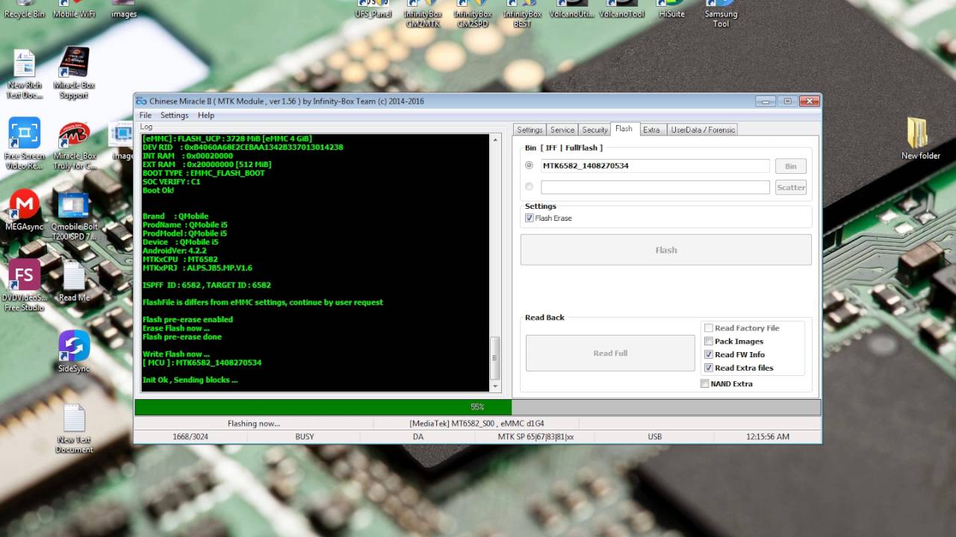Image resolution: width=956 pixels, height=537 pixels.
Task: Select the HiSuite desktop shortcut
Action: (x=671, y=9)
